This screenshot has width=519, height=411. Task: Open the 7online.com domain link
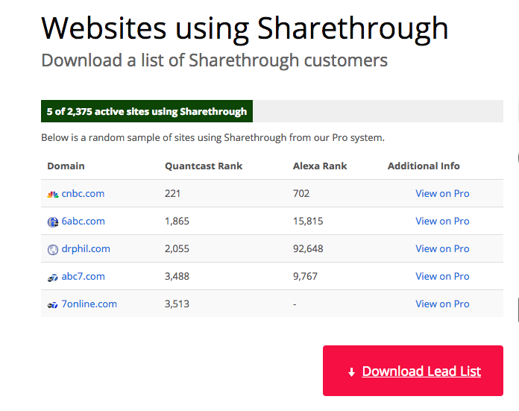(89, 304)
